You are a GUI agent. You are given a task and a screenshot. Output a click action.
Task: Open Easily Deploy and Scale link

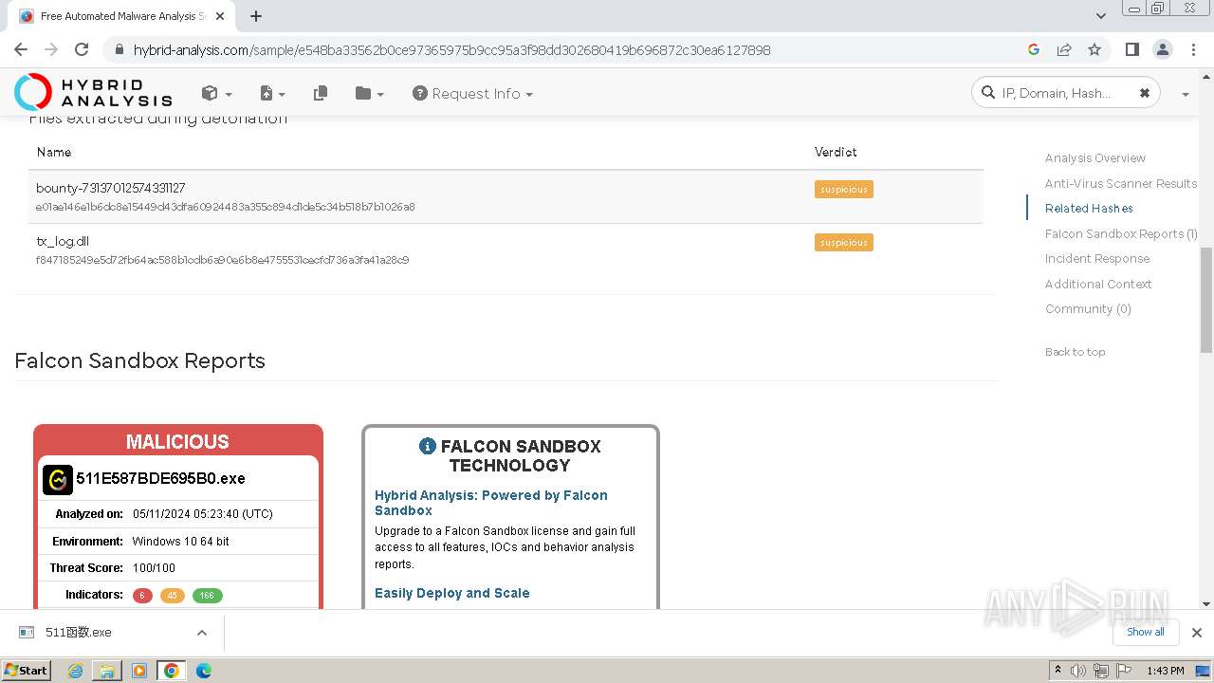[x=451, y=593]
